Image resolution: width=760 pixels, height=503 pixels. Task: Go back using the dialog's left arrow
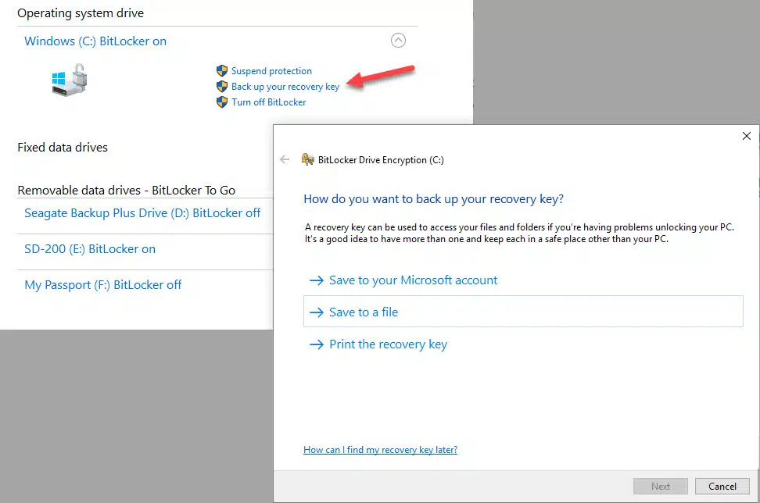285,159
